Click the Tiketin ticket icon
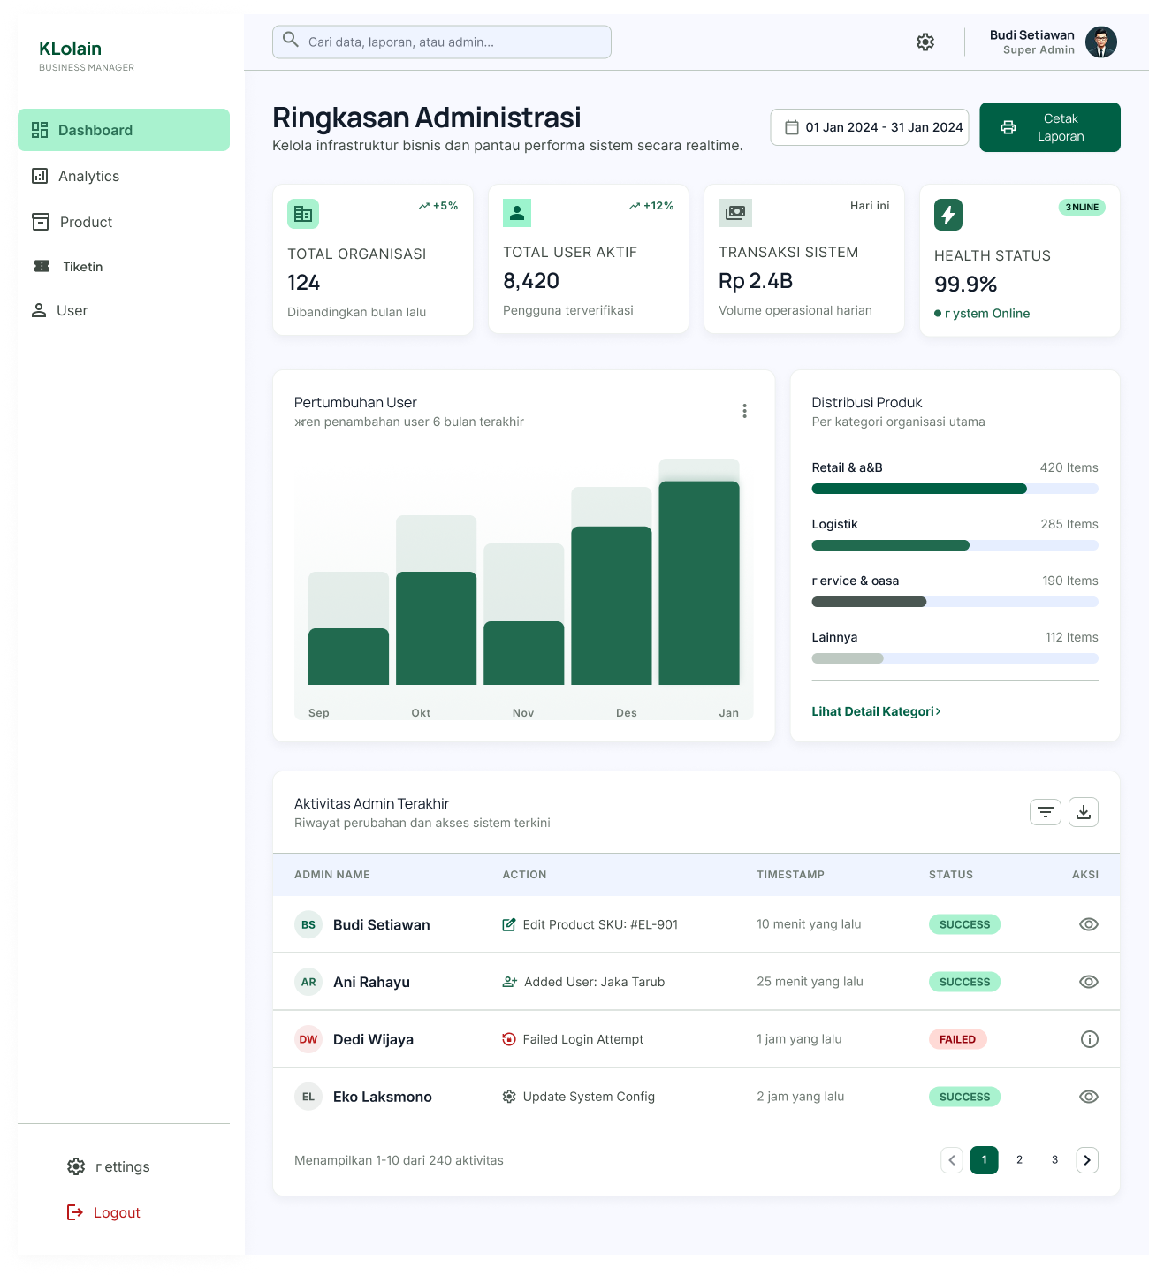 click(x=42, y=266)
